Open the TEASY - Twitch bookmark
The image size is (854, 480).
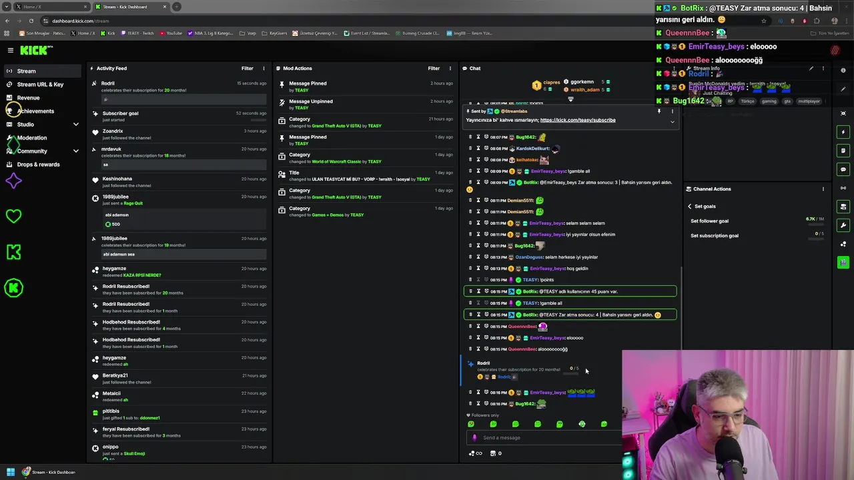coord(136,33)
